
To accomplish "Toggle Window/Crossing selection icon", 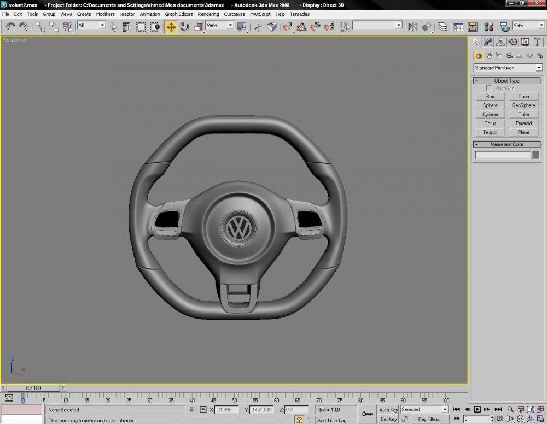I will coord(155,27).
